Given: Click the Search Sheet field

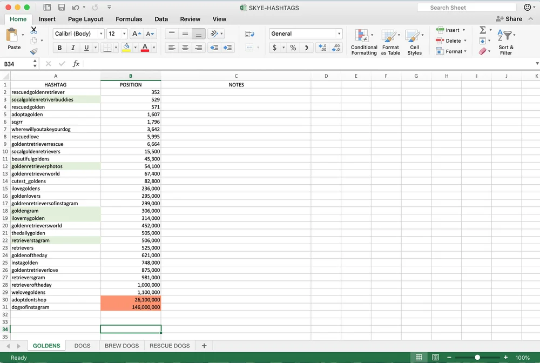Looking at the screenshot, I should coord(467,8).
